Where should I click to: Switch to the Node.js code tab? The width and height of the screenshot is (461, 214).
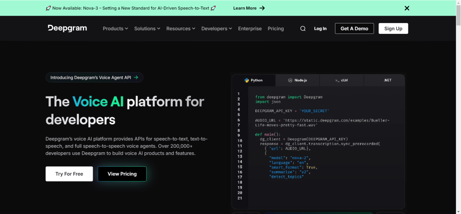(x=297, y=80)
